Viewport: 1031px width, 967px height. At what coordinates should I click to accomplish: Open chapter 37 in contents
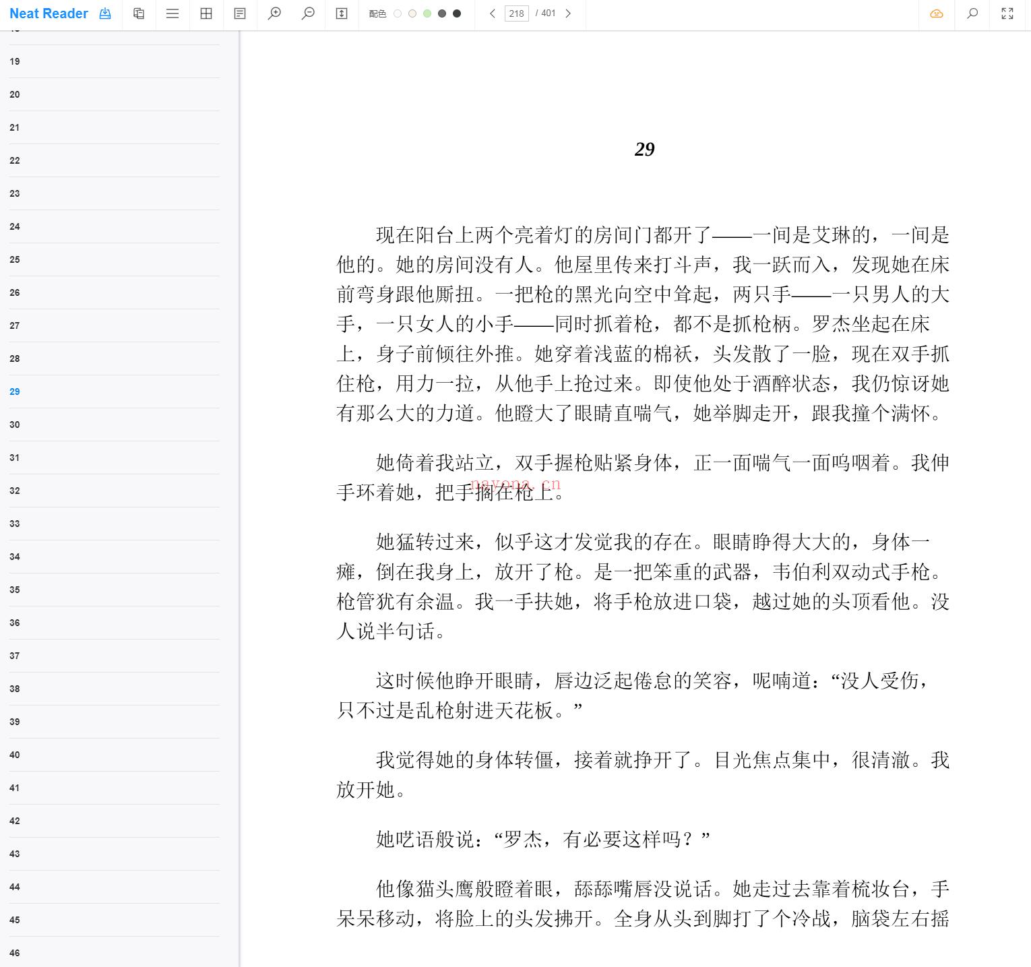point(115,656)
